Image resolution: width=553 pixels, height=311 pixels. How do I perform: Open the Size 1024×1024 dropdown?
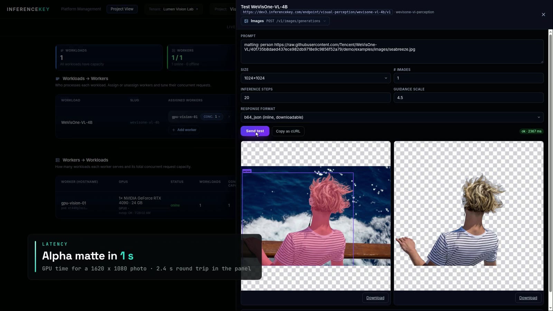coord(316,78)
